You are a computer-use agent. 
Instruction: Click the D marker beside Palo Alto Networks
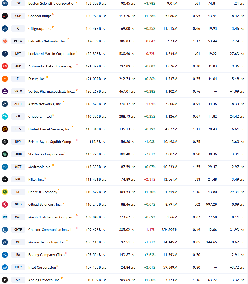click(x=68, y=39)
